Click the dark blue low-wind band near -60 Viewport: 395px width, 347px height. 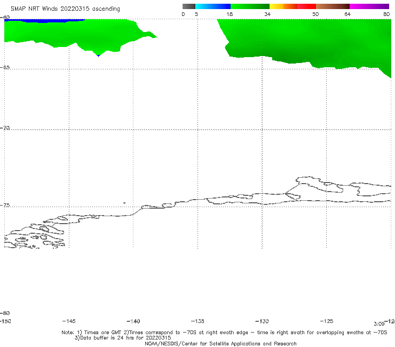pyautogui.click(x=45, y=21)
